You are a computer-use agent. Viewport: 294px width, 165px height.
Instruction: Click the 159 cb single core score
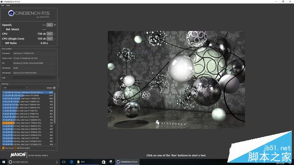(42, 38)
